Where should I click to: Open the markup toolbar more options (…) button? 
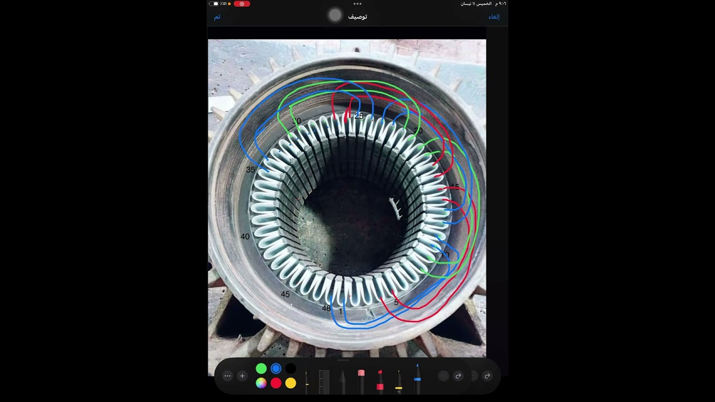227,376
